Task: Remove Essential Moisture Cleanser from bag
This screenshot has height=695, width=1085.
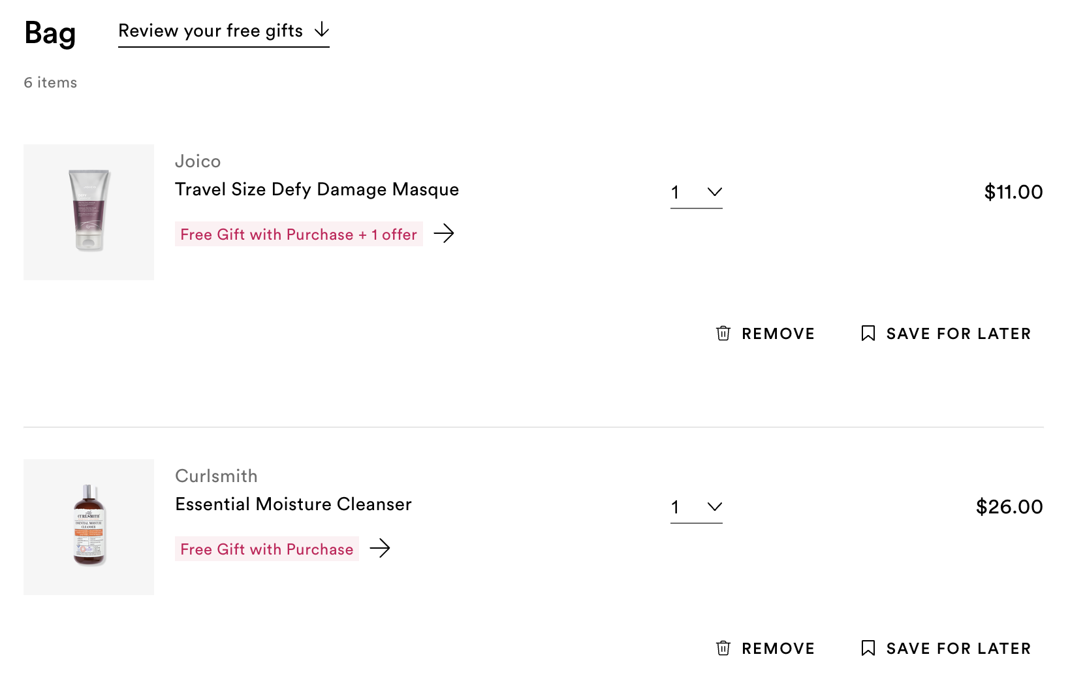Action: [765, 649]
